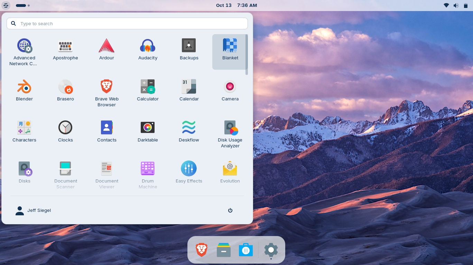Open Files manager from the dock
473x265 pixels.
(224, 250)
